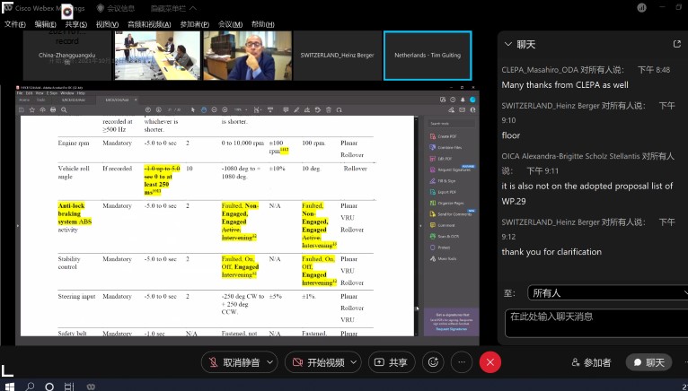The width and height of the screenshot is (688, 391).
Task: Select Export PDF tool in sidebar
Action: [446, 191]
